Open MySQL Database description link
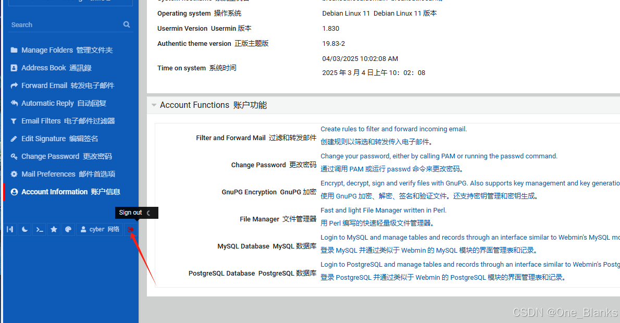Screen dimensions: 620x323 coord(470,238)
